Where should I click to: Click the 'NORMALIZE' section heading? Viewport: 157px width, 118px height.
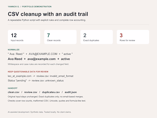[14, 50]
